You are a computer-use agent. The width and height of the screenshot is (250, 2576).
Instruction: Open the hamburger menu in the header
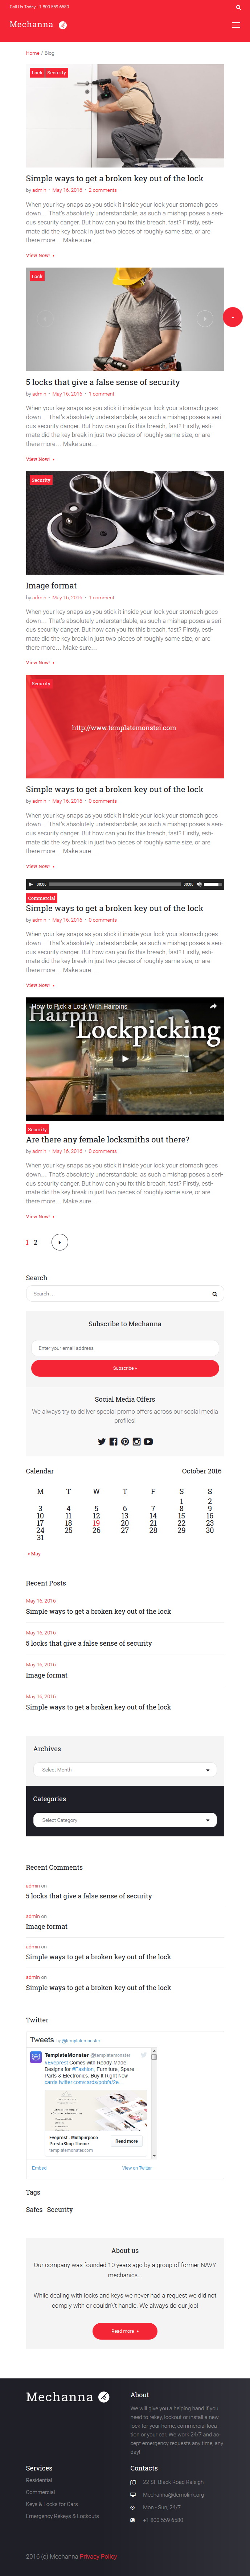point(235,25)
